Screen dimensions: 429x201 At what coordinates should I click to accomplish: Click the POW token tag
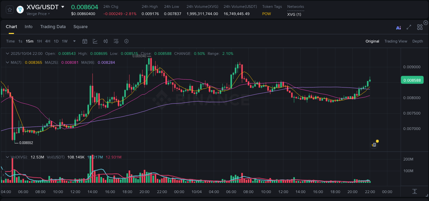[266, 14]
